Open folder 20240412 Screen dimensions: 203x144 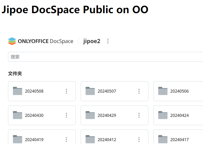(115, 137)
